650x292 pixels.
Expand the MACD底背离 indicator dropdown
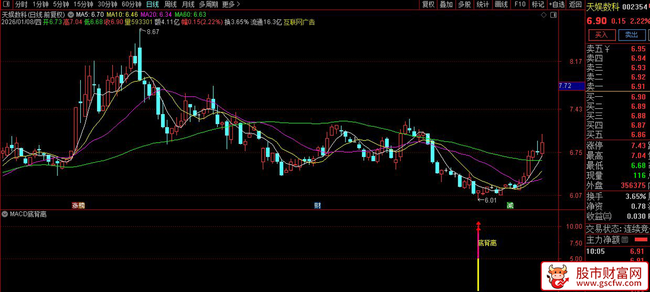(x=5, y=214)
